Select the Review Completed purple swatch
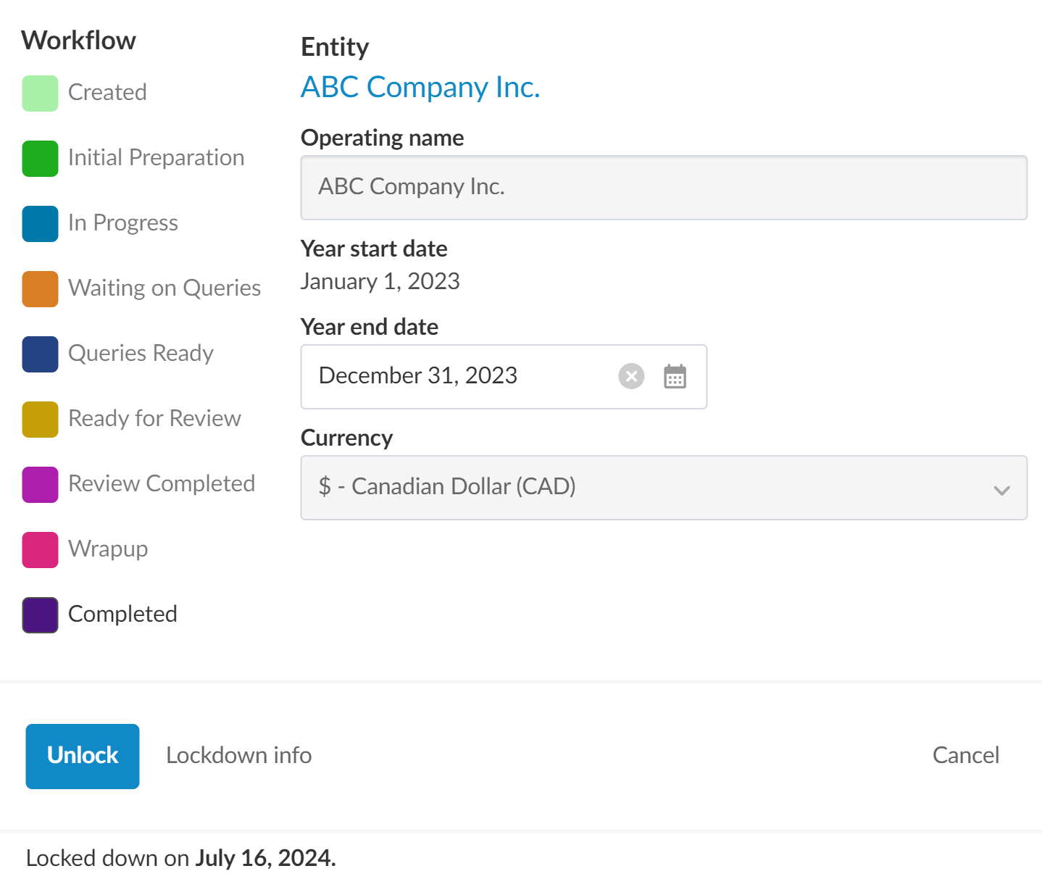 [40, 485]
